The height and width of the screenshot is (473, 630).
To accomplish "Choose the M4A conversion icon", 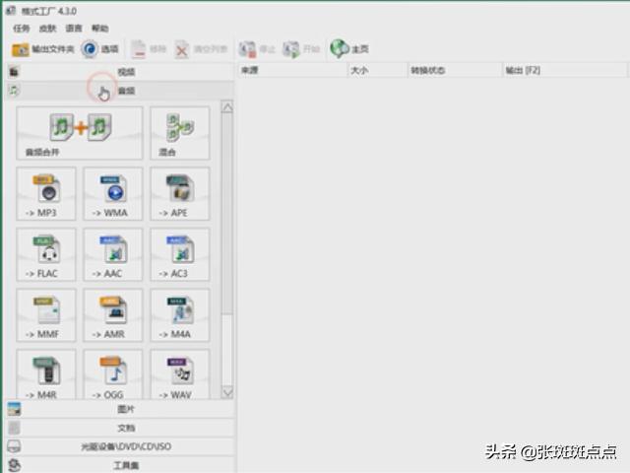I will 179,315.
